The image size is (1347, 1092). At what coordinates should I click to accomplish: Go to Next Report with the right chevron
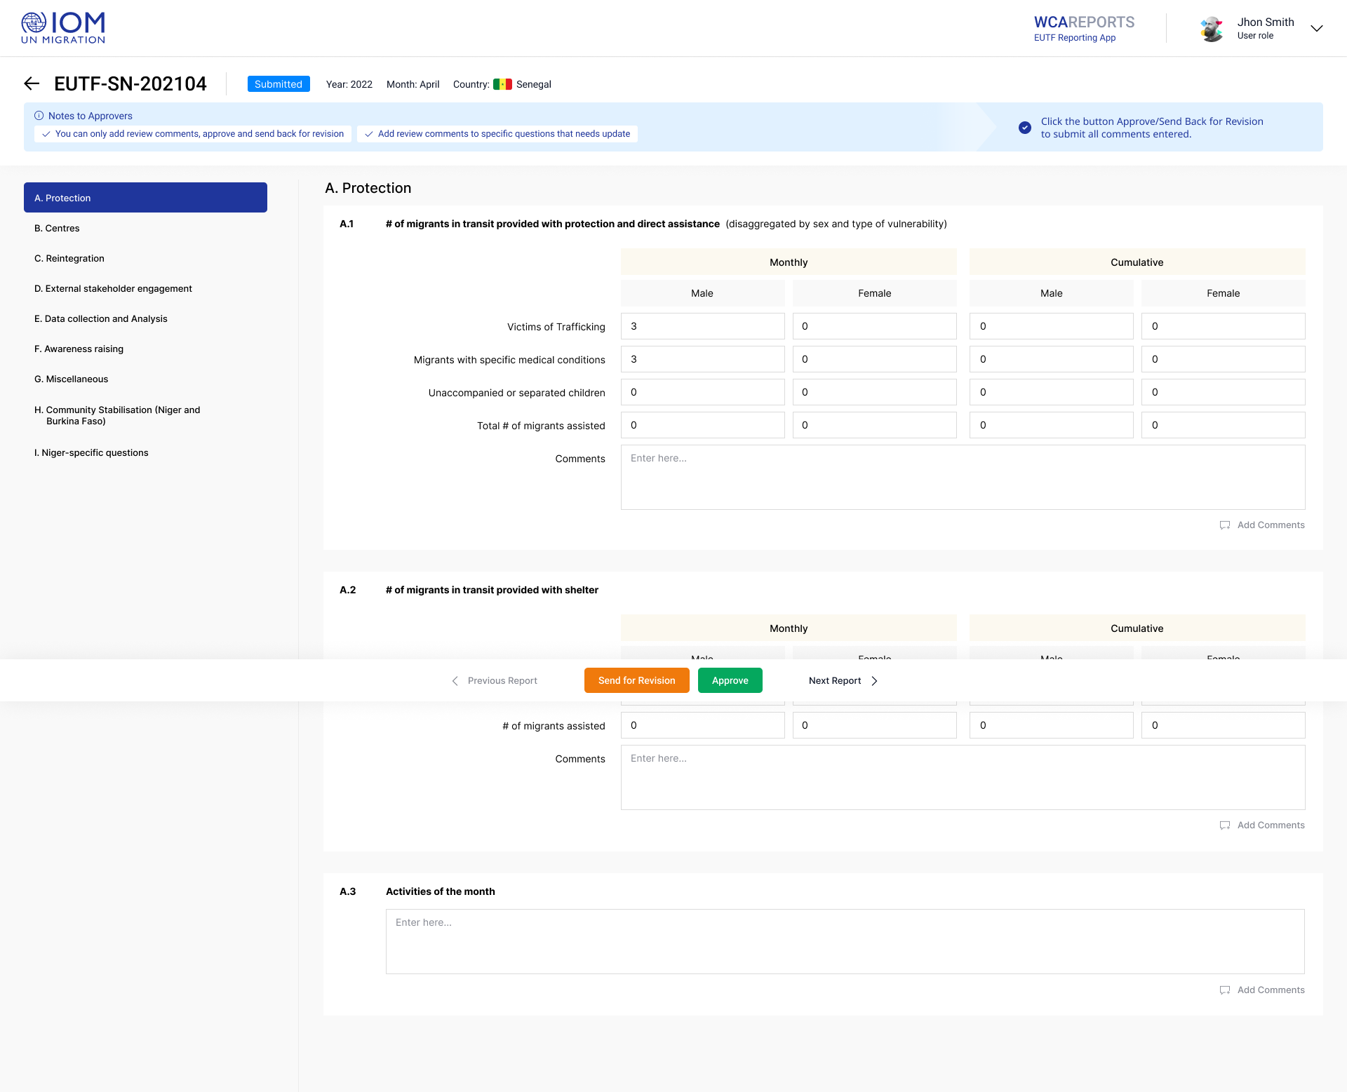tap(874, 681)
